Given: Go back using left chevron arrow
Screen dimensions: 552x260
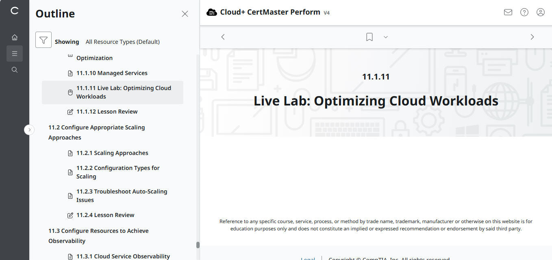Looking at the screenshot, I should pos(223,37).
